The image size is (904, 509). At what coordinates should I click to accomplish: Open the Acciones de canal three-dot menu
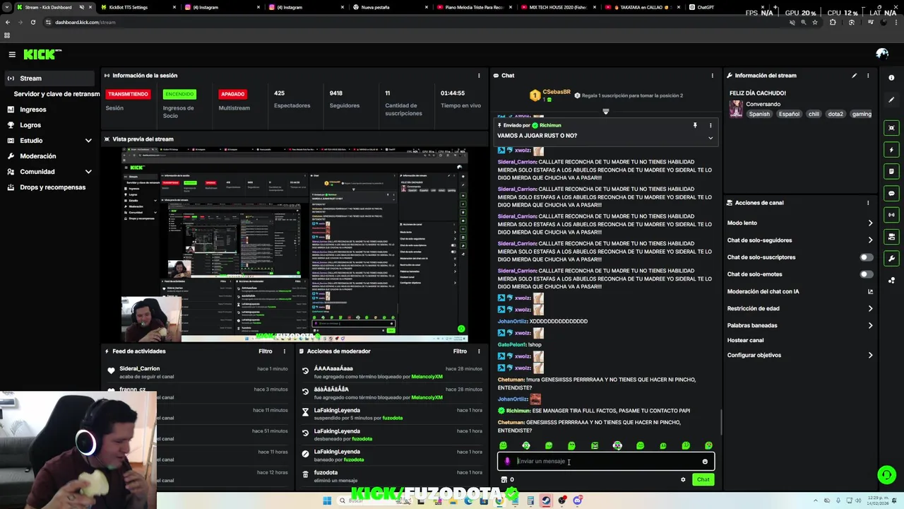pos(868,203)
